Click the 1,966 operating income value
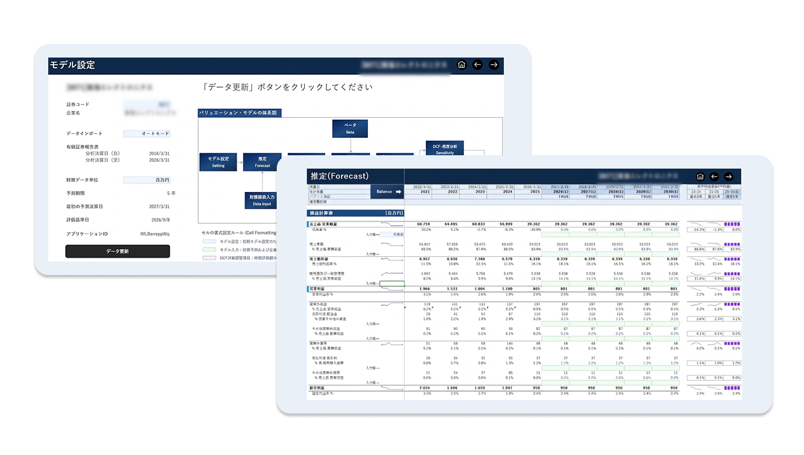 point(423,289)
